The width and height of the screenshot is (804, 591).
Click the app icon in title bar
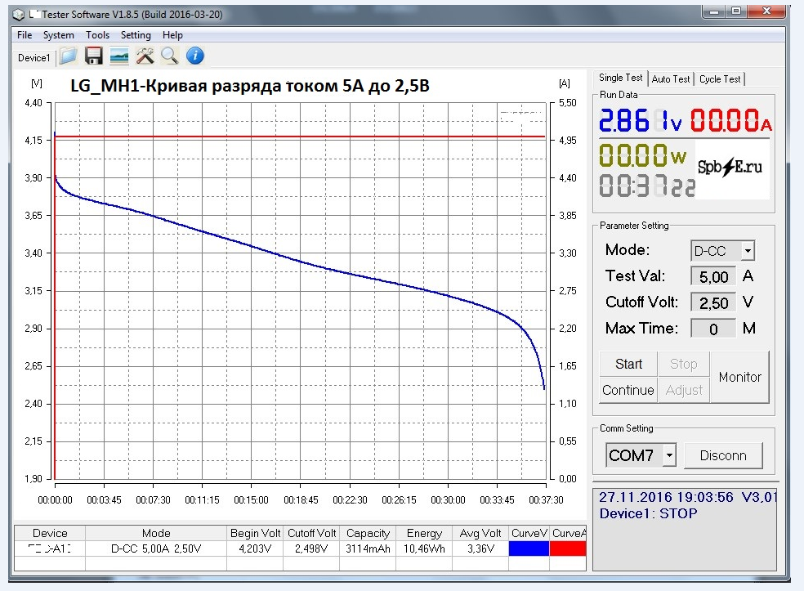(18, 14)
